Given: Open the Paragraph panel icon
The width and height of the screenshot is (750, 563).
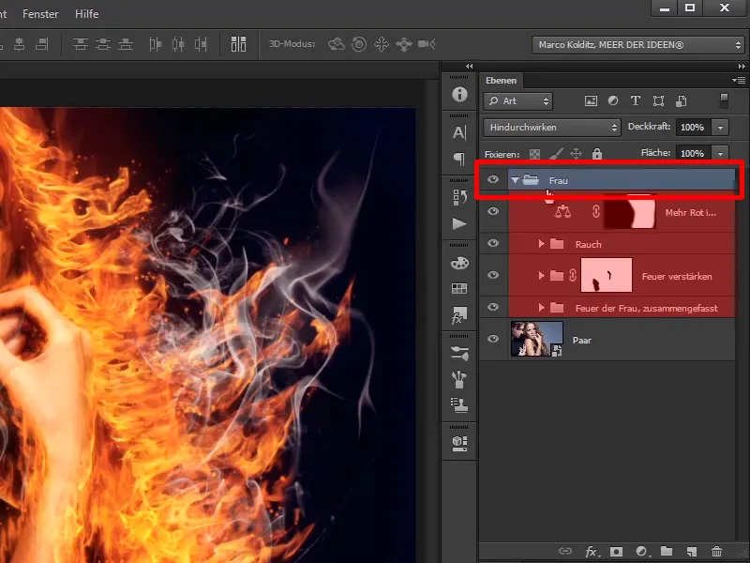Looking at the screenshot, I should coord(459,159).
